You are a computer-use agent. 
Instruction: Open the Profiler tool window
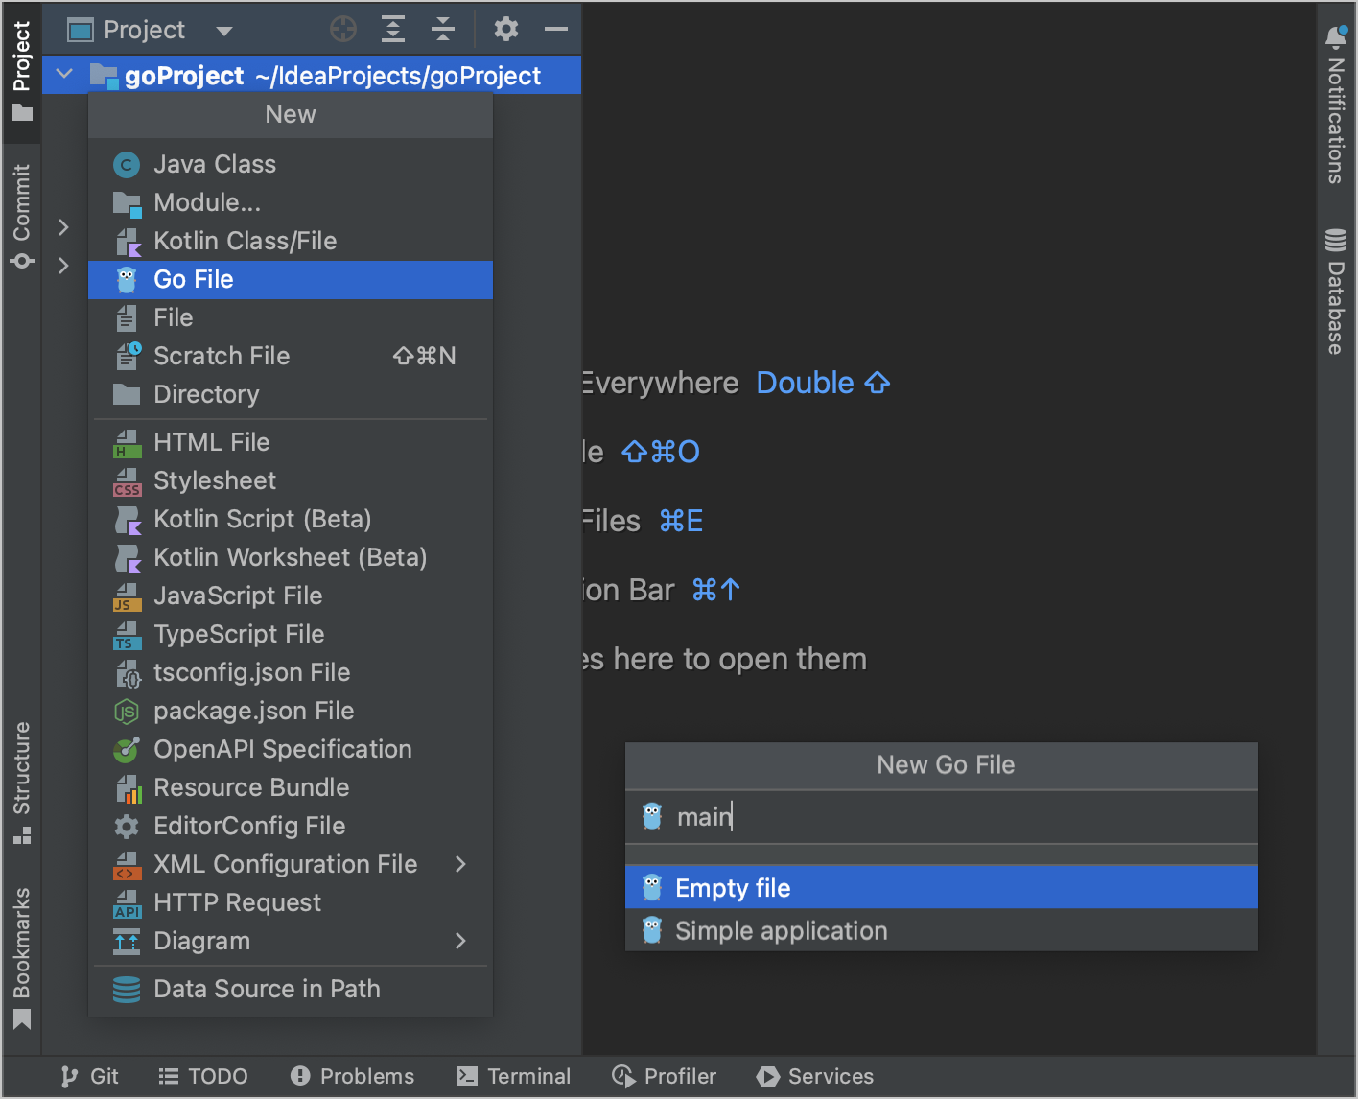pos(664,1076)
